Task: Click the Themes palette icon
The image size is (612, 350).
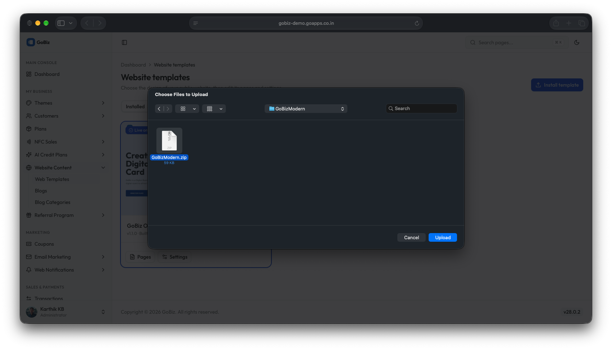Action: (29, 103)
